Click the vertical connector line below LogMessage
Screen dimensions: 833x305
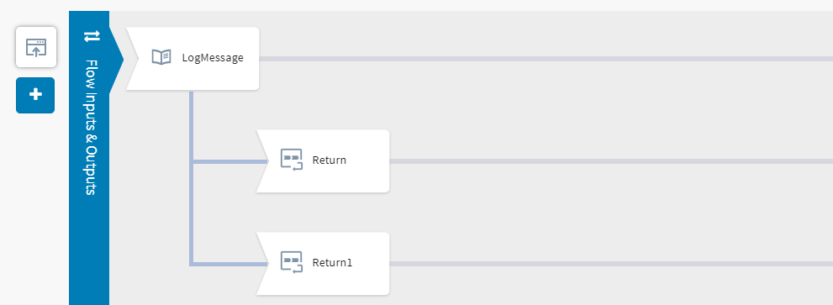pos(192,178)
